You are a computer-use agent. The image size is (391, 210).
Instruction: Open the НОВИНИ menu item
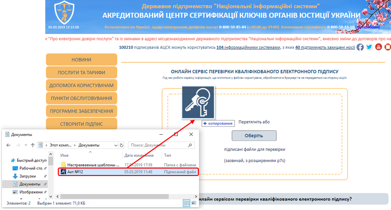tap(81, 60)
